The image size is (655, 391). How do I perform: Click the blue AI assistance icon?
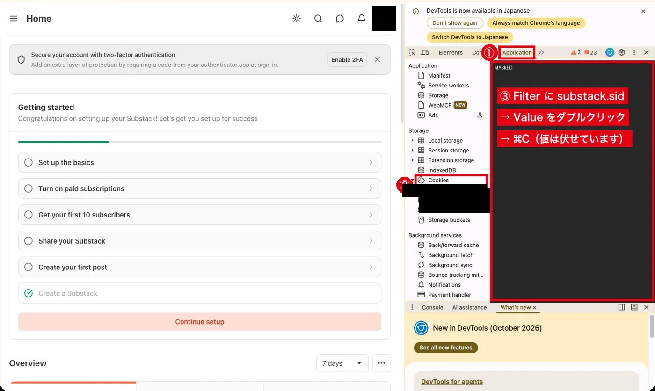pyautogui.click(x=610, y=52)
